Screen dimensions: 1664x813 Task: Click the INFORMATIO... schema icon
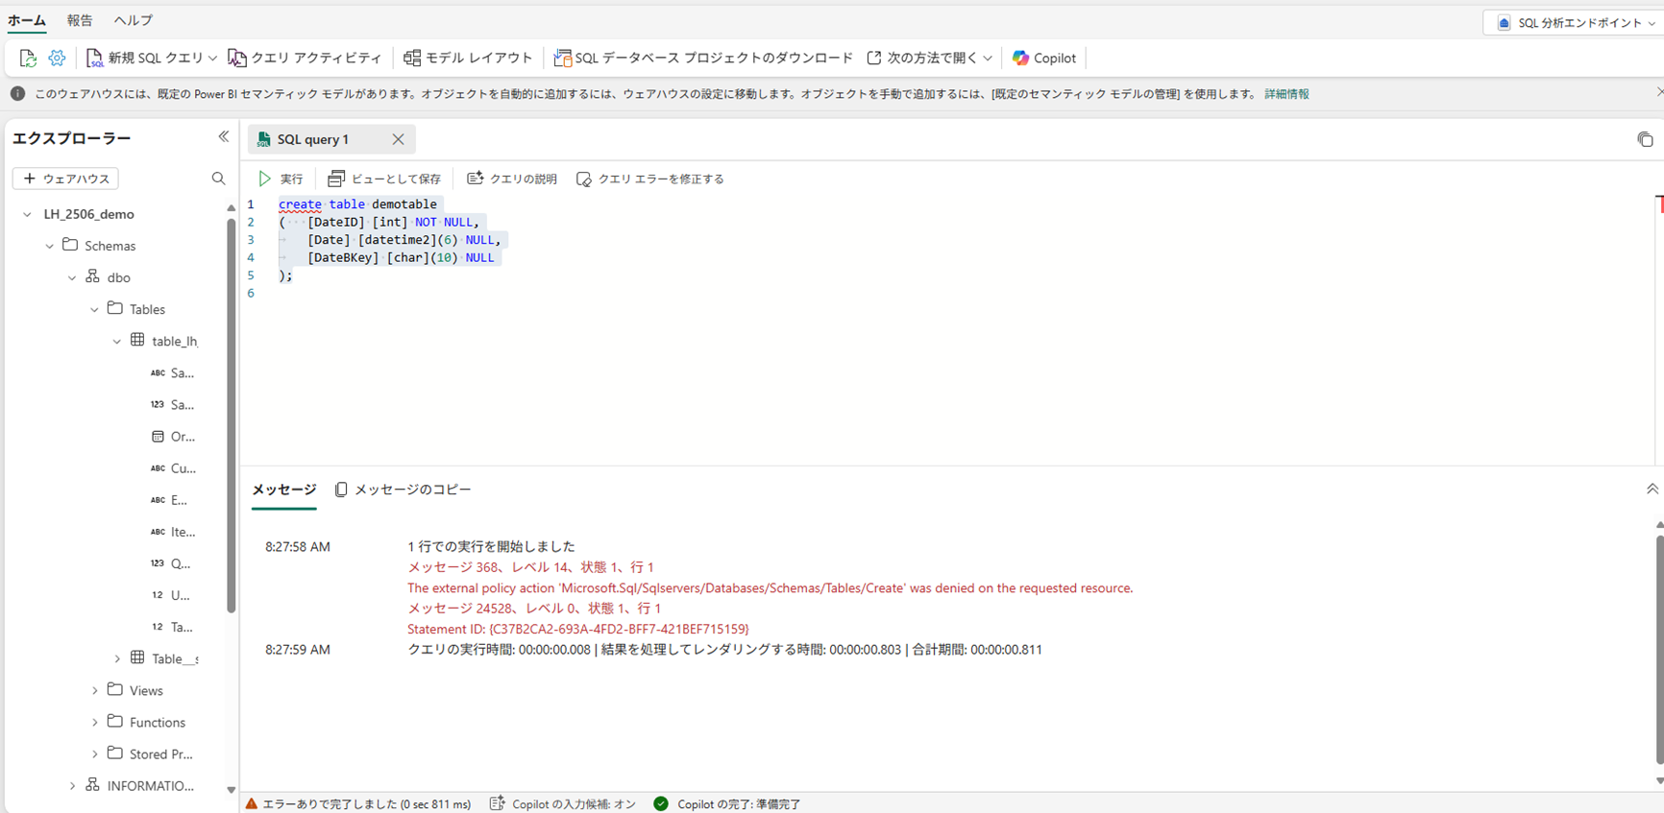[92, 785]
